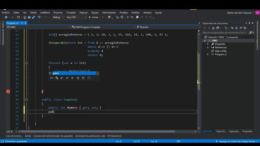This screenshot has width=260, height=146.
Task: Open the C# Interactive tab
Action: [114, 136]
